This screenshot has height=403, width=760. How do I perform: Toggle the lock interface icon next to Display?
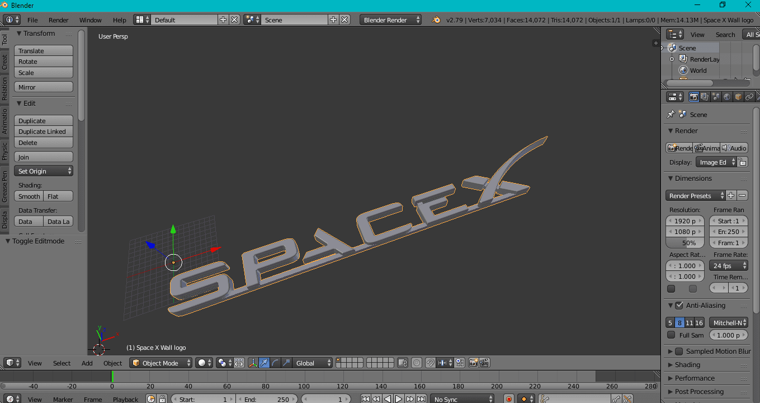pyautogui.click(x=742, y=162)
